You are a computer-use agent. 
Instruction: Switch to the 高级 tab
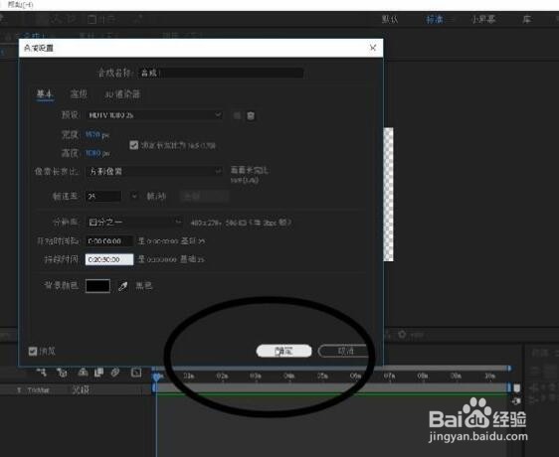[x=79, y=94]
